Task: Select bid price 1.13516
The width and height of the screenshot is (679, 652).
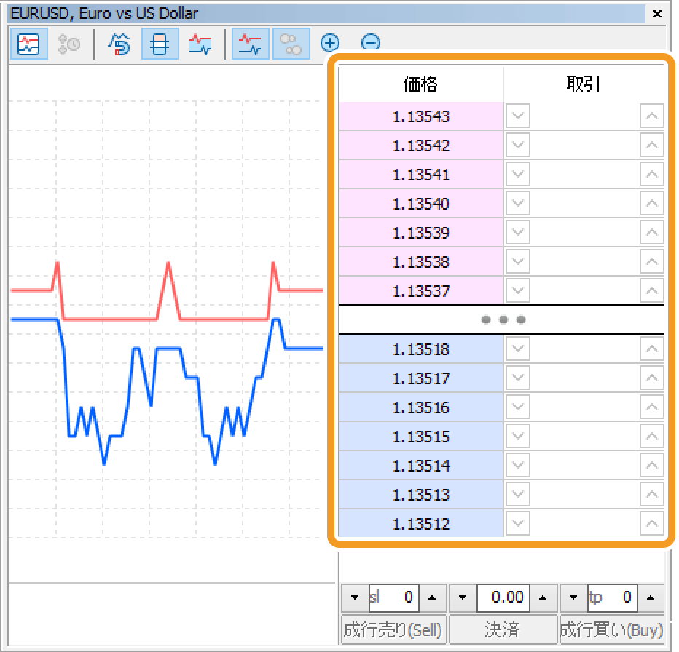Action: [x=421, y=407]
